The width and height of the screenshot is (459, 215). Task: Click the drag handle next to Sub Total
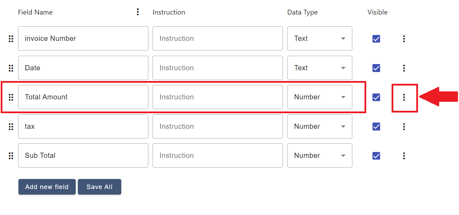click(x=11, y=155)
